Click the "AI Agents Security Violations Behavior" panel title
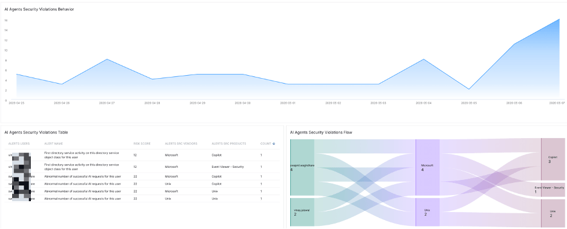 pos(39,10)
